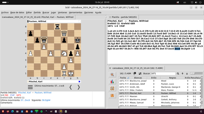Viewport: 204px width, 114px height.
Task: Click the white knight on f4
Action: [x=64, y=53]
